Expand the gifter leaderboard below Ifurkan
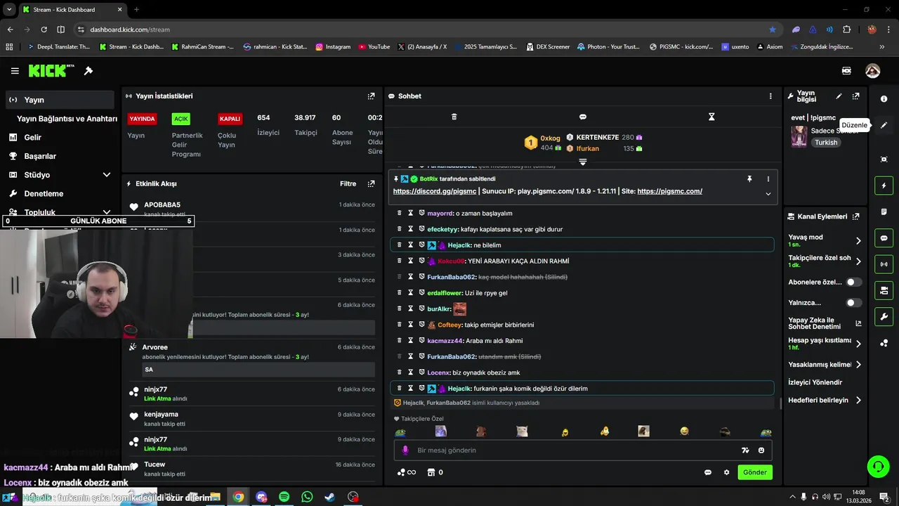 (x=582, y=162)
